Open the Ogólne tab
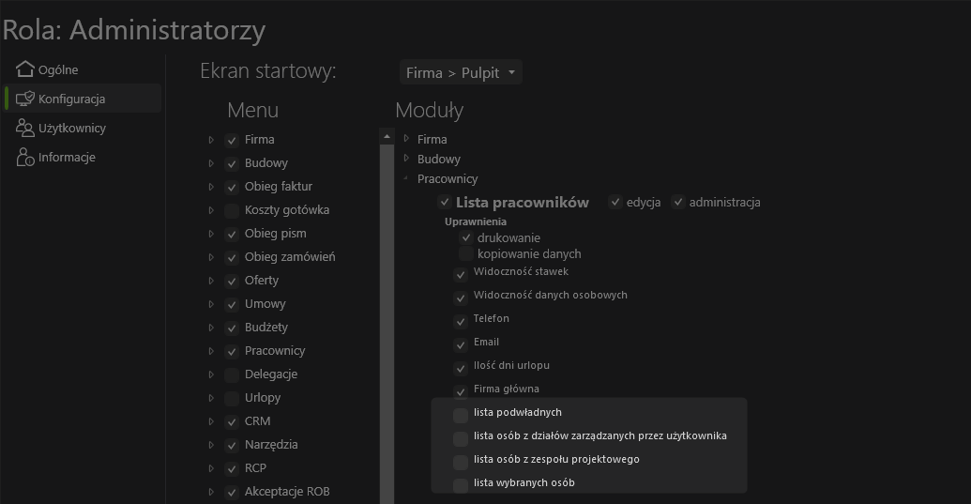The height and width of the screenshot is (504, 971). pyautogui.click(x=83, y=69)
